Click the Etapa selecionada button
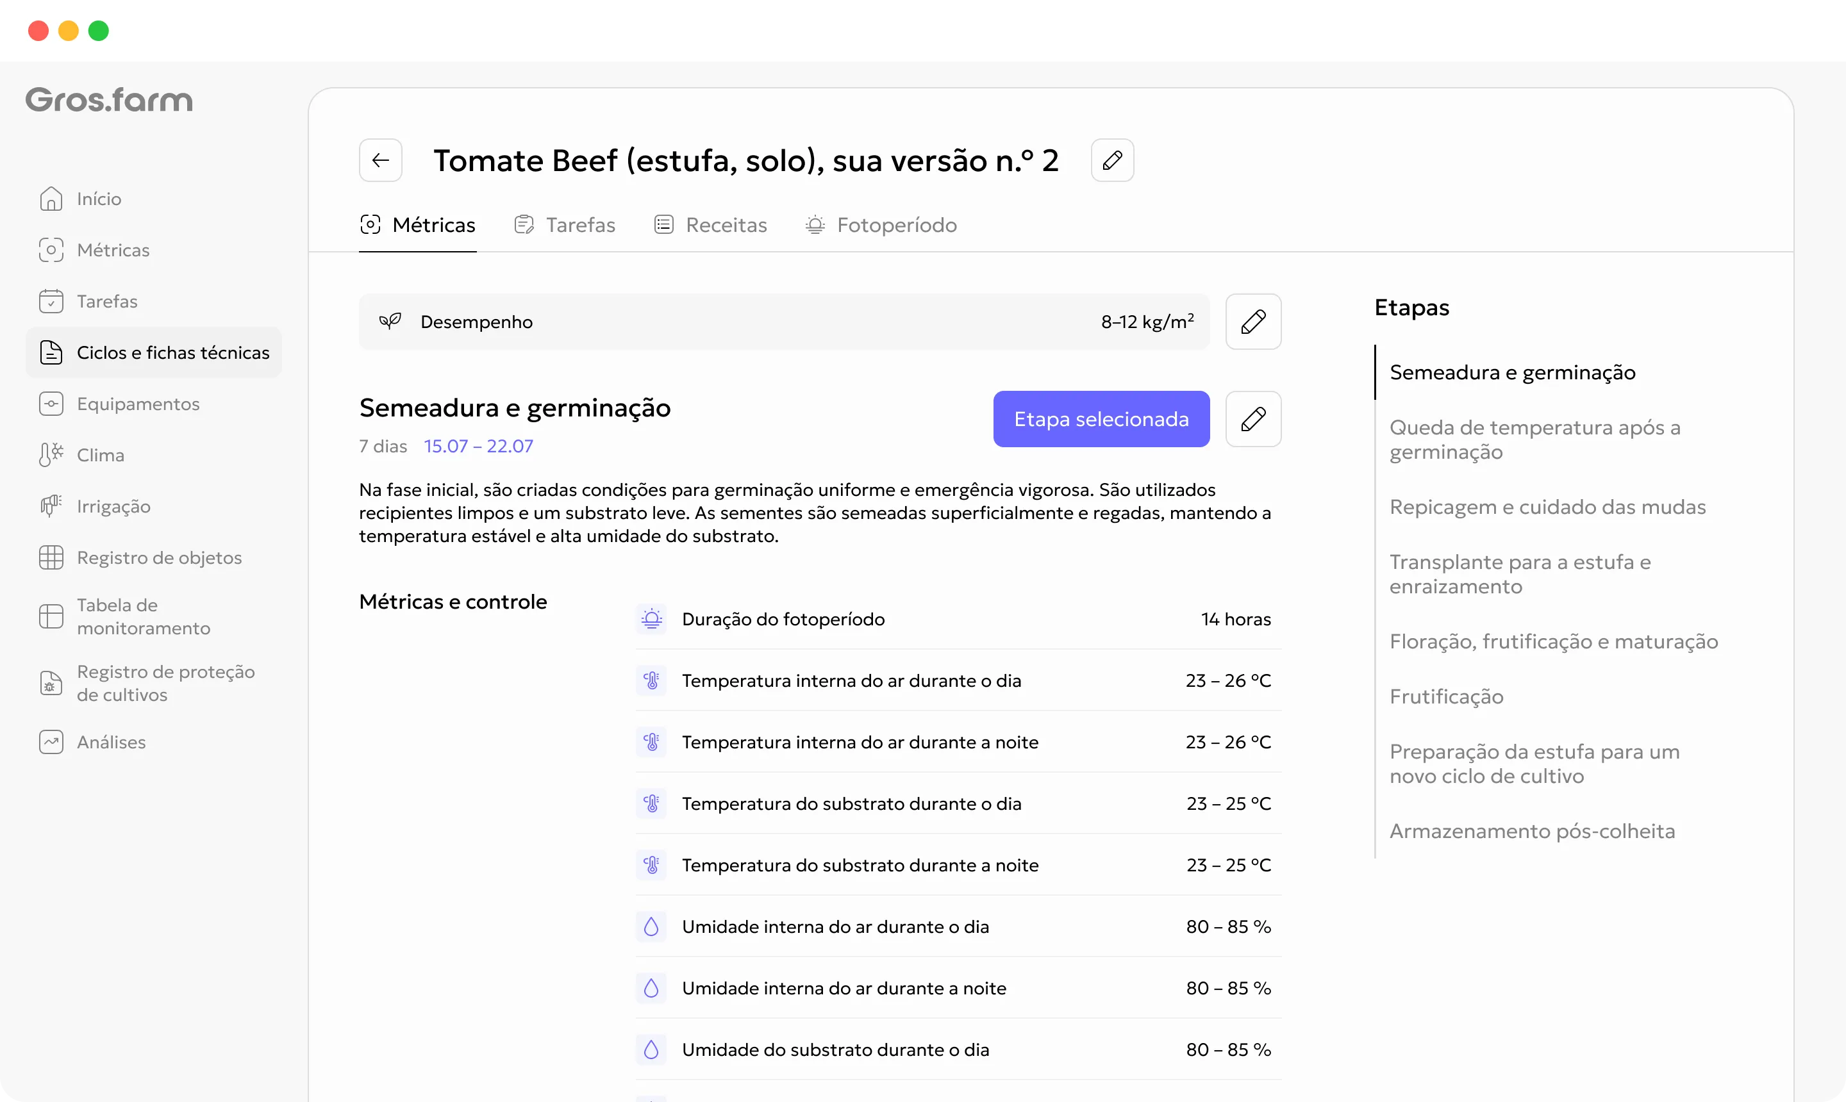The height and width of the screenshot is (1102, 1846). (1101, 419)
